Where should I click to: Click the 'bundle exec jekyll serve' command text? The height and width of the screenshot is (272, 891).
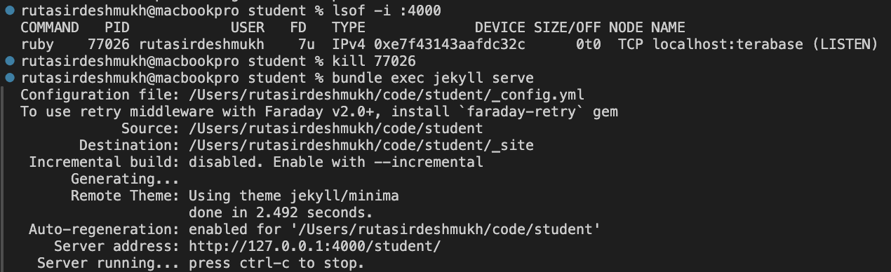(433, 78)
